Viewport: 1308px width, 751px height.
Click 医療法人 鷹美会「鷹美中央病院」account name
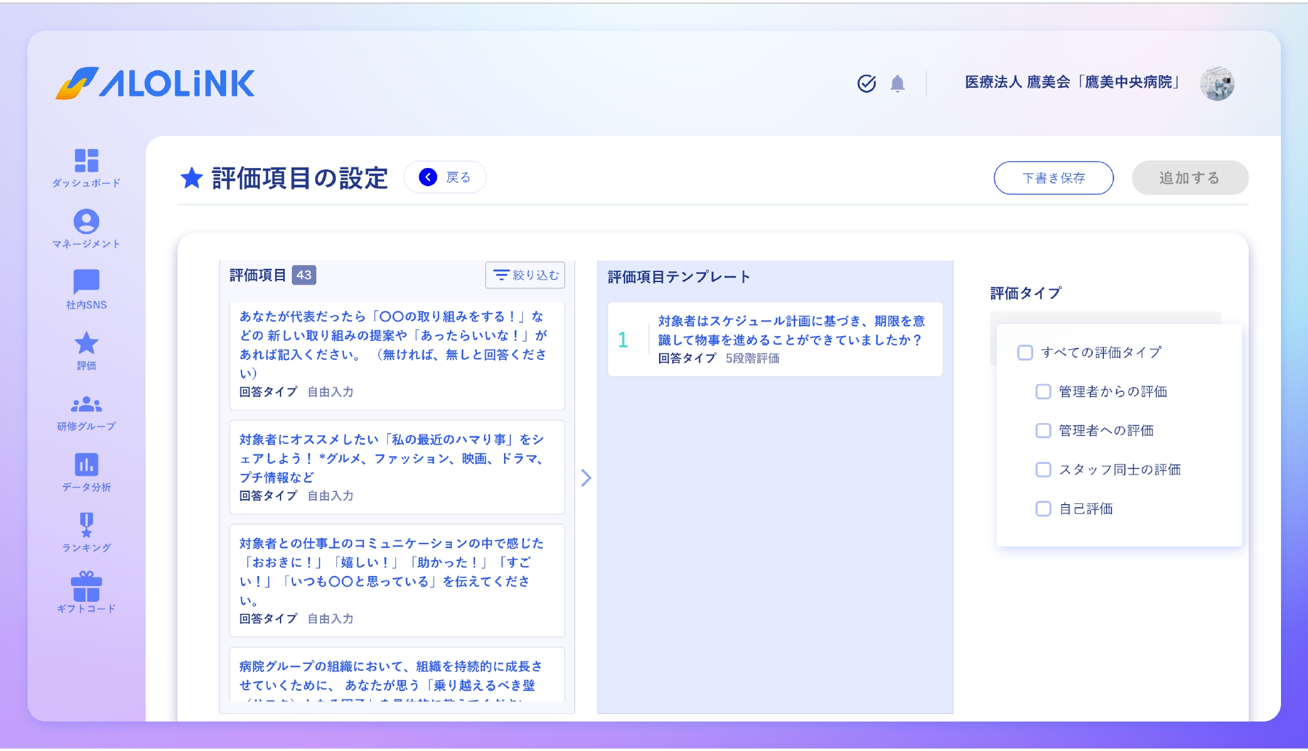pyautogui.click(x=1071, y=82)
